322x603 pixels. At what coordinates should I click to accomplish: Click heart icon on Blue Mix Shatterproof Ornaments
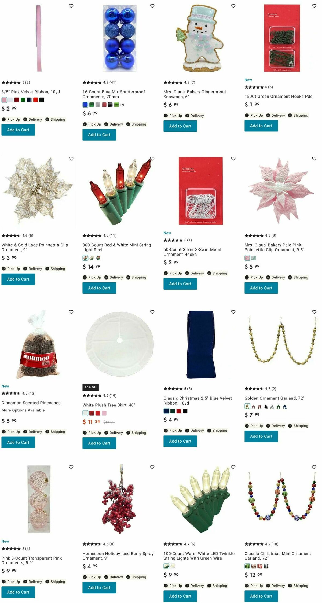point(152,6)
